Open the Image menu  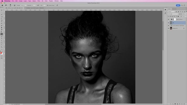(x=21, y=1)
